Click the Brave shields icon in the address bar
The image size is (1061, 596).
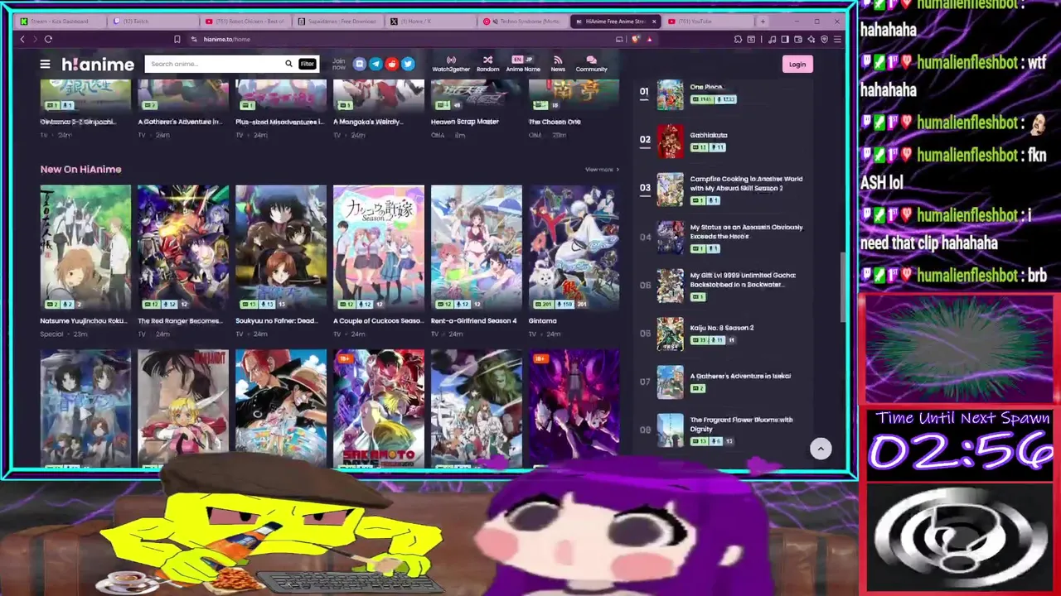tap(636, 39)
